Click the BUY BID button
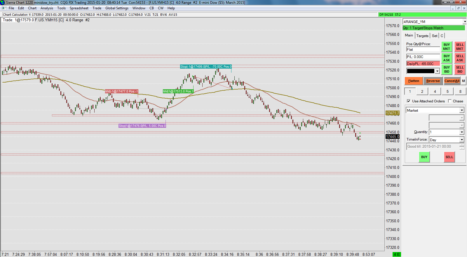The height and width of the screenshot is (257, 467). [447, 69]
